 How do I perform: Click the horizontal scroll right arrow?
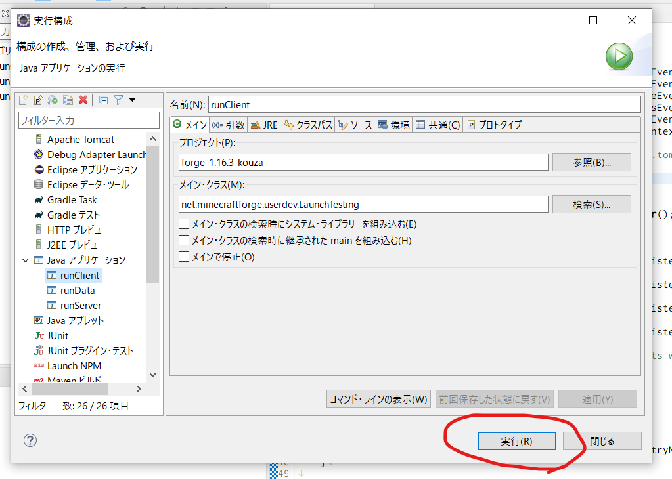pyautogui.click(x=139, y=388)
